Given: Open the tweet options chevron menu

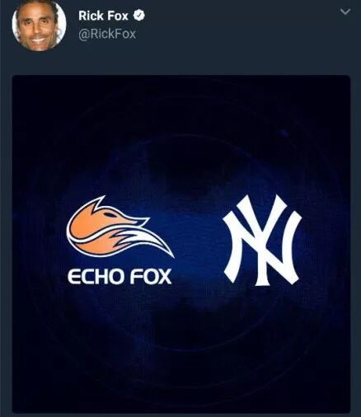Looking at the screenshot, I should 345,12.
